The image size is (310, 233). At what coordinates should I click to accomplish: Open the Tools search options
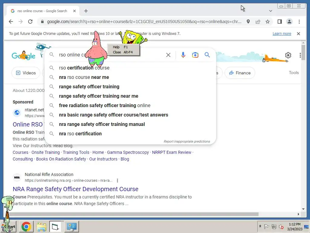click(x=294, y=73)
